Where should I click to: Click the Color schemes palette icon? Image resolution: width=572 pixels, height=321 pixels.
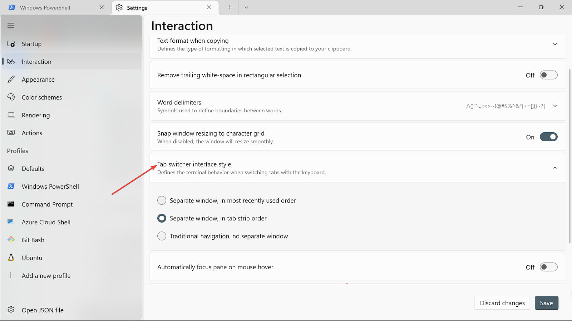[11, 97]
